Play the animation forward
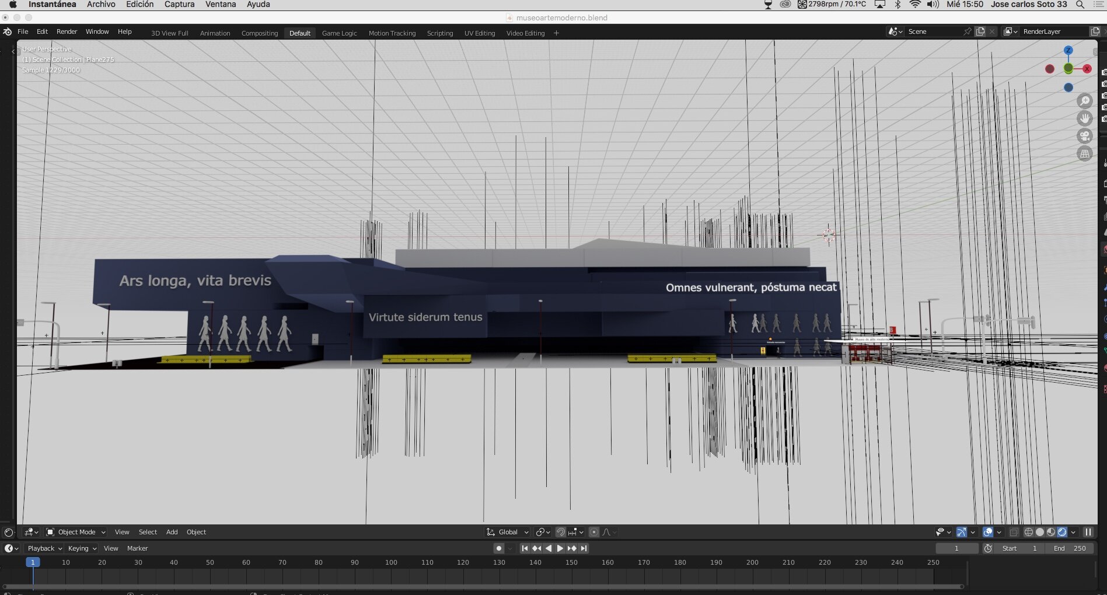The image size is (1107, 595). point(560,548)
